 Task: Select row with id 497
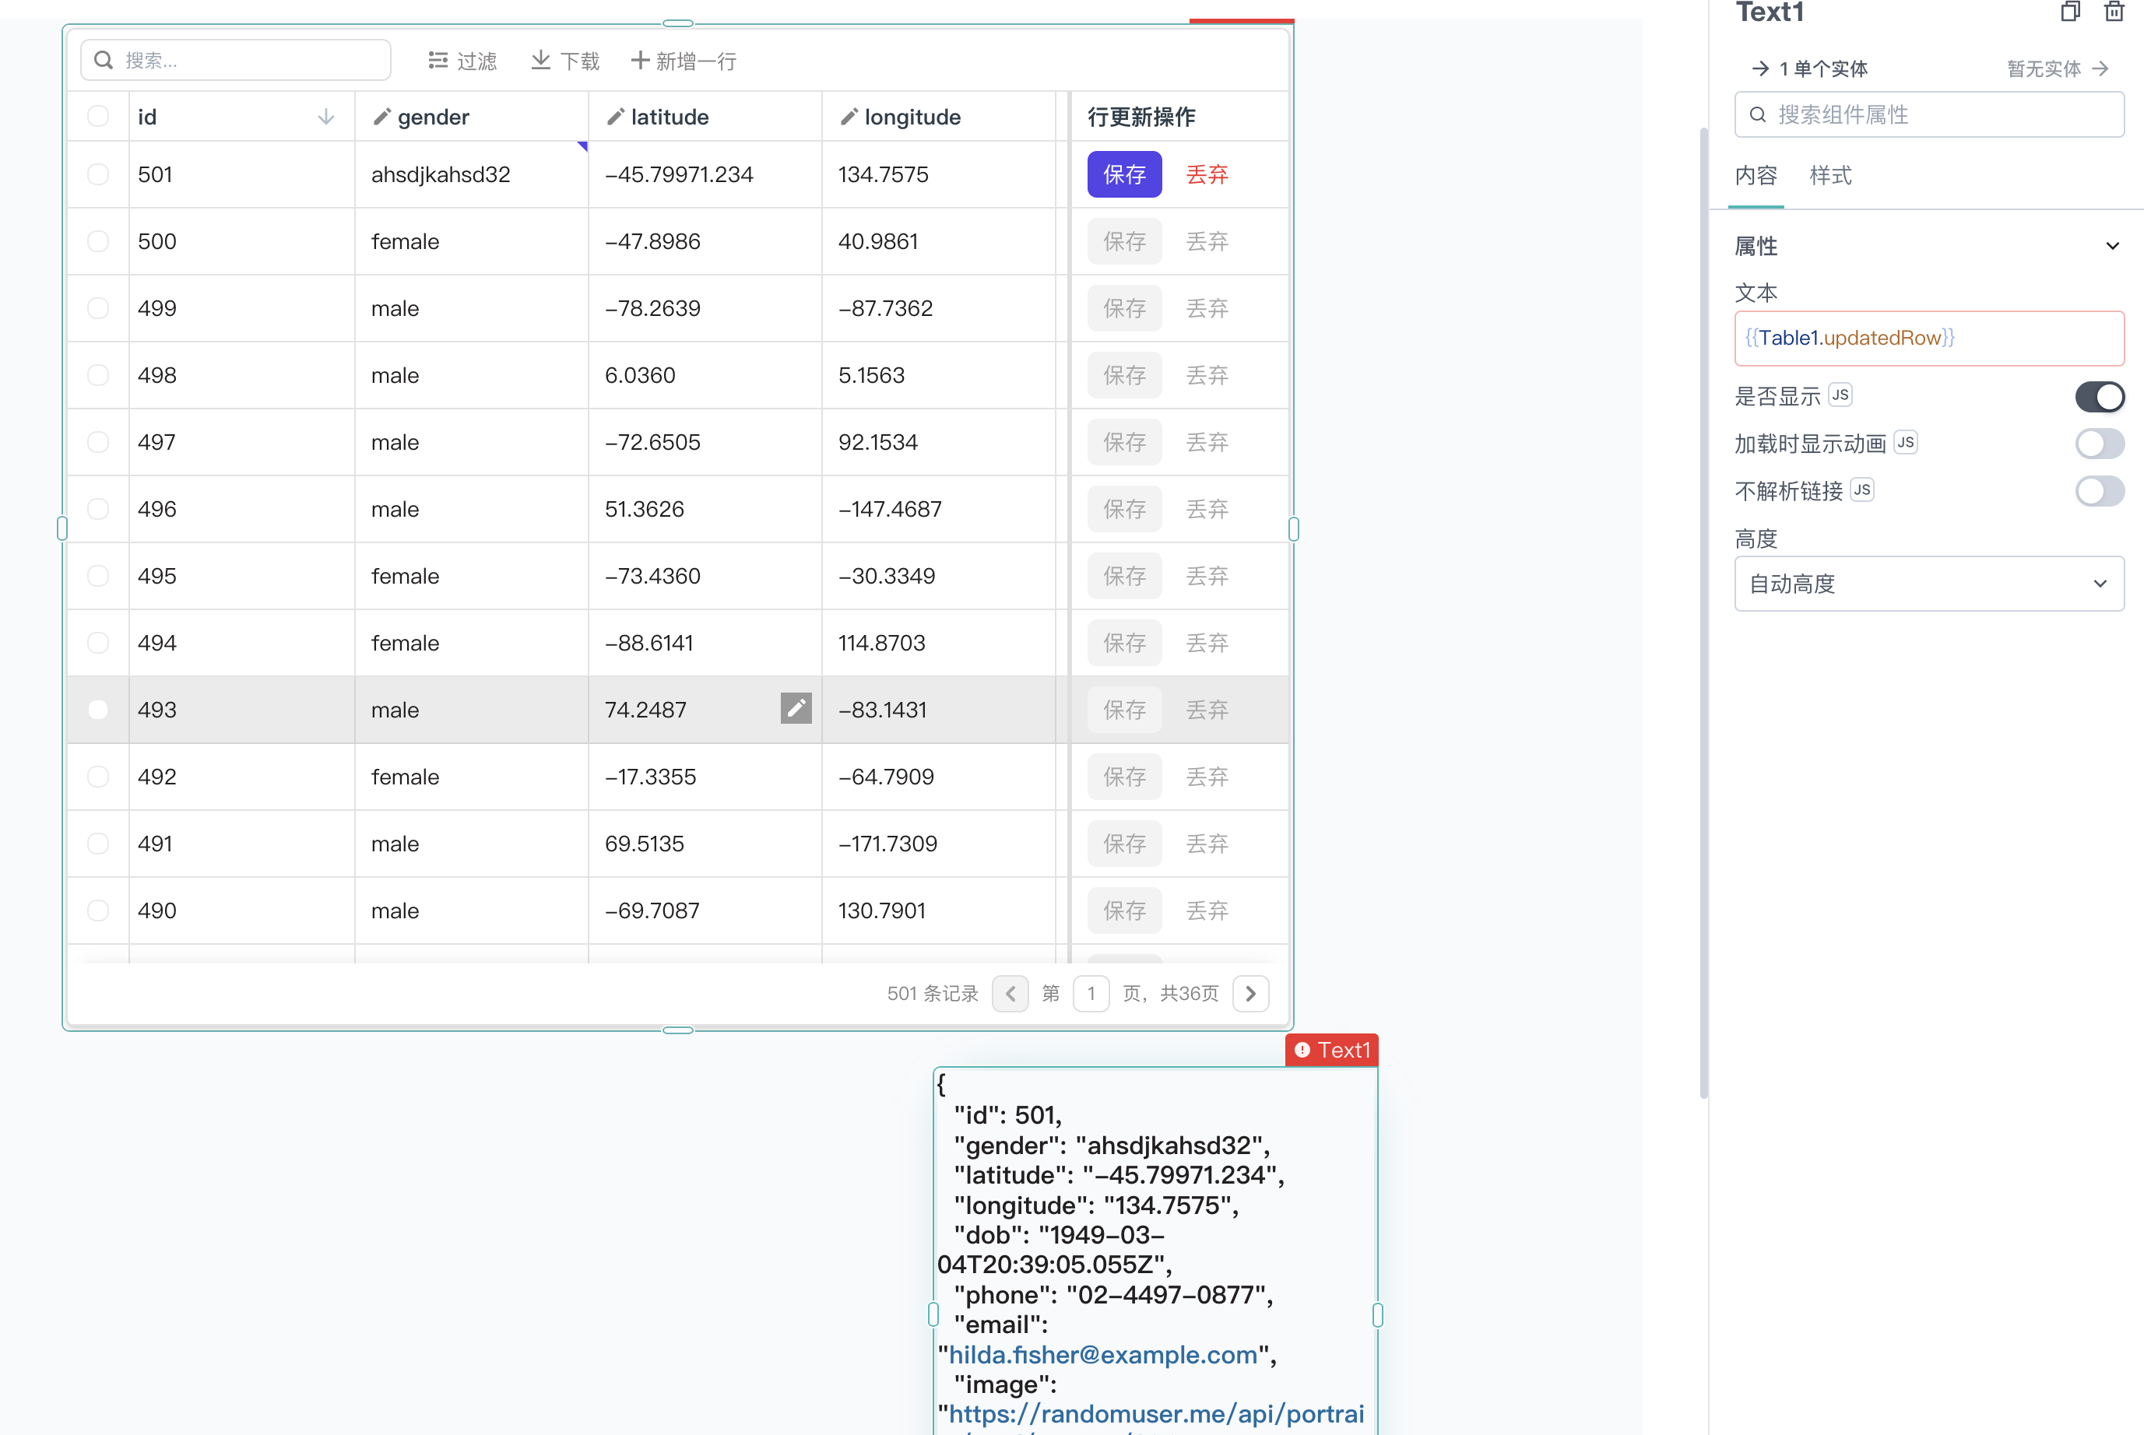(98, 442)
